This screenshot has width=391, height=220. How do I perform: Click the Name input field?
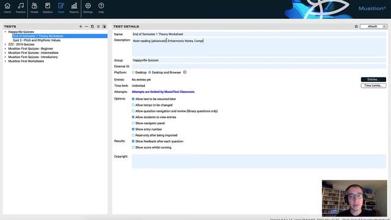(259, 34)
